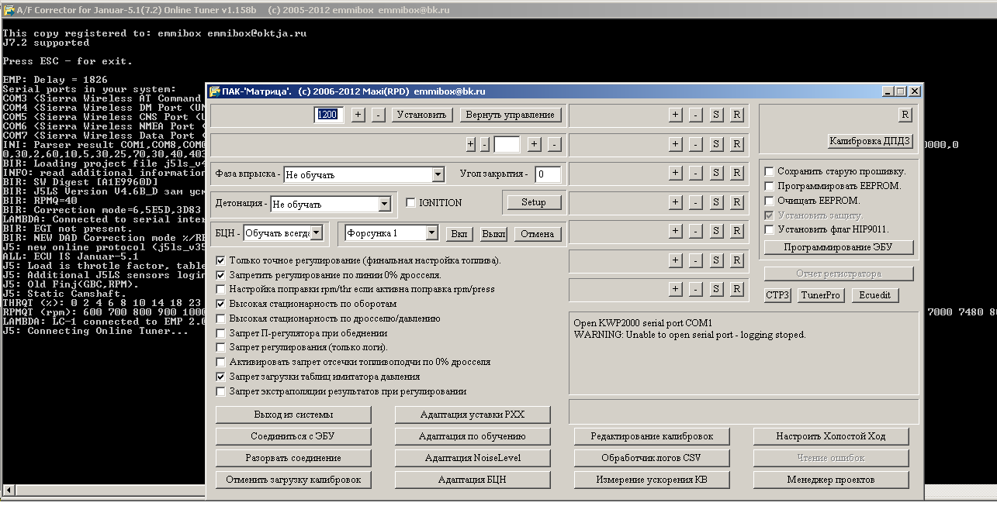Toggle 'Запрет регулирования (только логи)' checkbox

(x=221, y=347)
